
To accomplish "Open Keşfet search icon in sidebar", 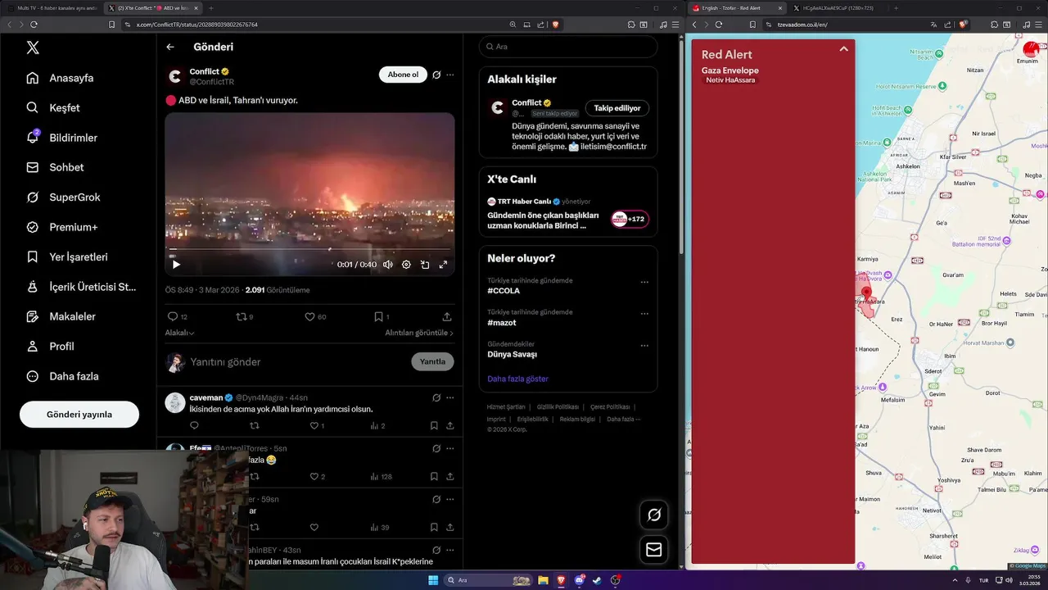I will [x=33, y=107].
